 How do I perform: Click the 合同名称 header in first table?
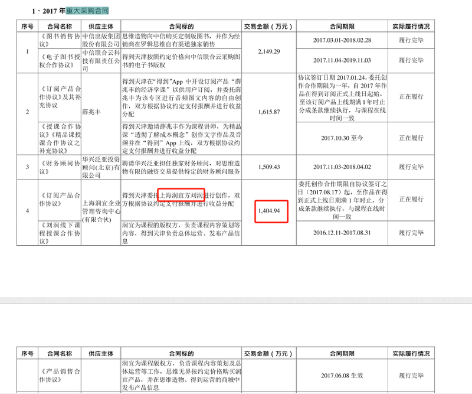coord(60,27)
